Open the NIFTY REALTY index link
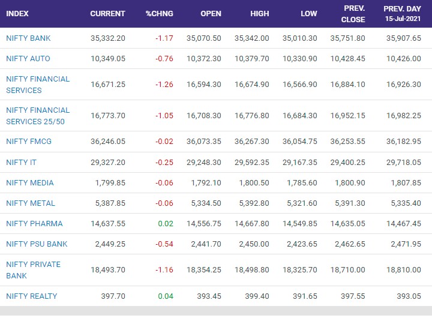The height and width of the screenshot is (324, 432). click(31, 296)
